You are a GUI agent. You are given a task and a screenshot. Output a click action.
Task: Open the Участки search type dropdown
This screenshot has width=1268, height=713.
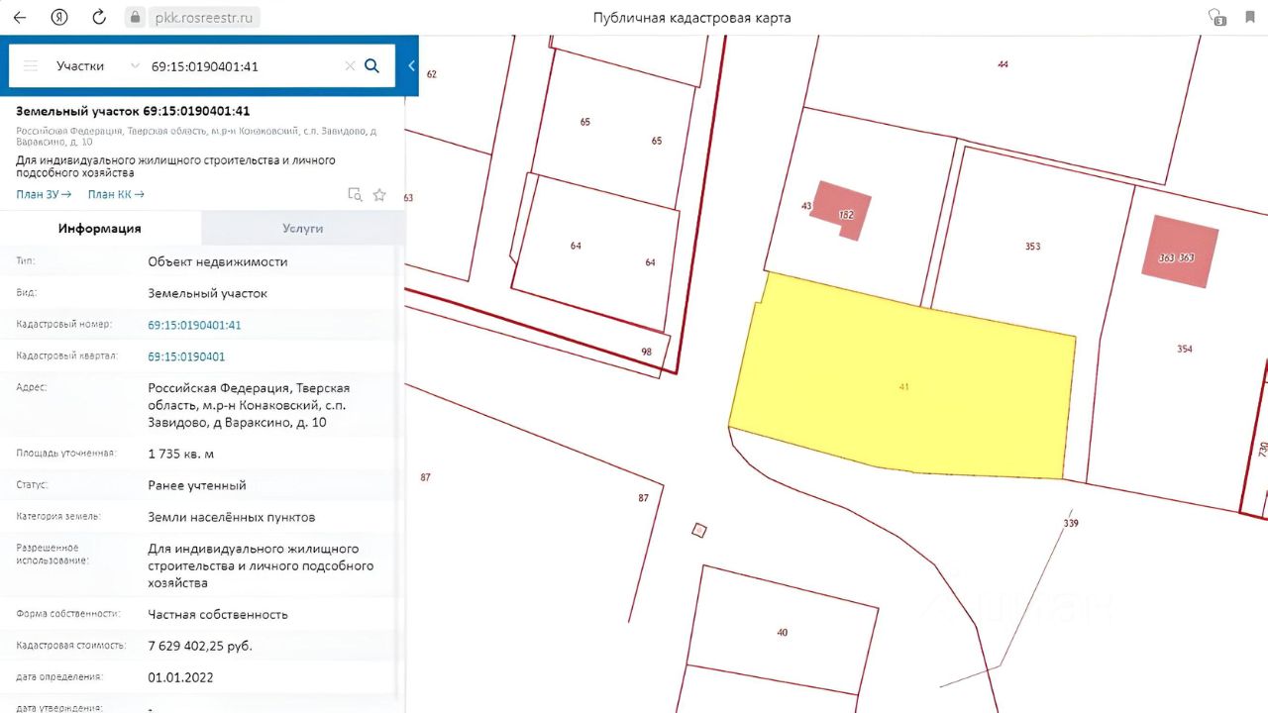(x=97, y=66)
